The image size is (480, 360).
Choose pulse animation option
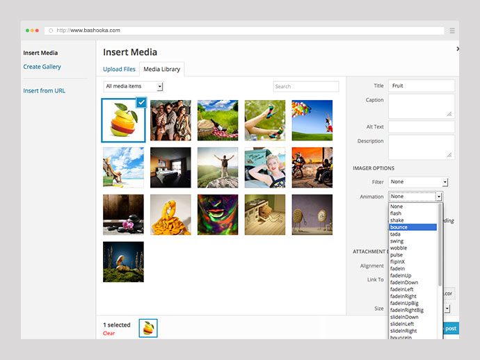[x=413, y=255]
